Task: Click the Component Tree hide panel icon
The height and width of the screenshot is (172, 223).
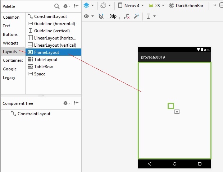Action: (x=76, y=103)
